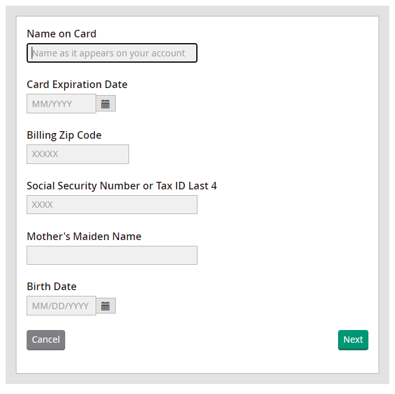The height and width of the screenshot is (394, 395).
Task: Click the 'Name on Card' label
Action: pos(61,34)
